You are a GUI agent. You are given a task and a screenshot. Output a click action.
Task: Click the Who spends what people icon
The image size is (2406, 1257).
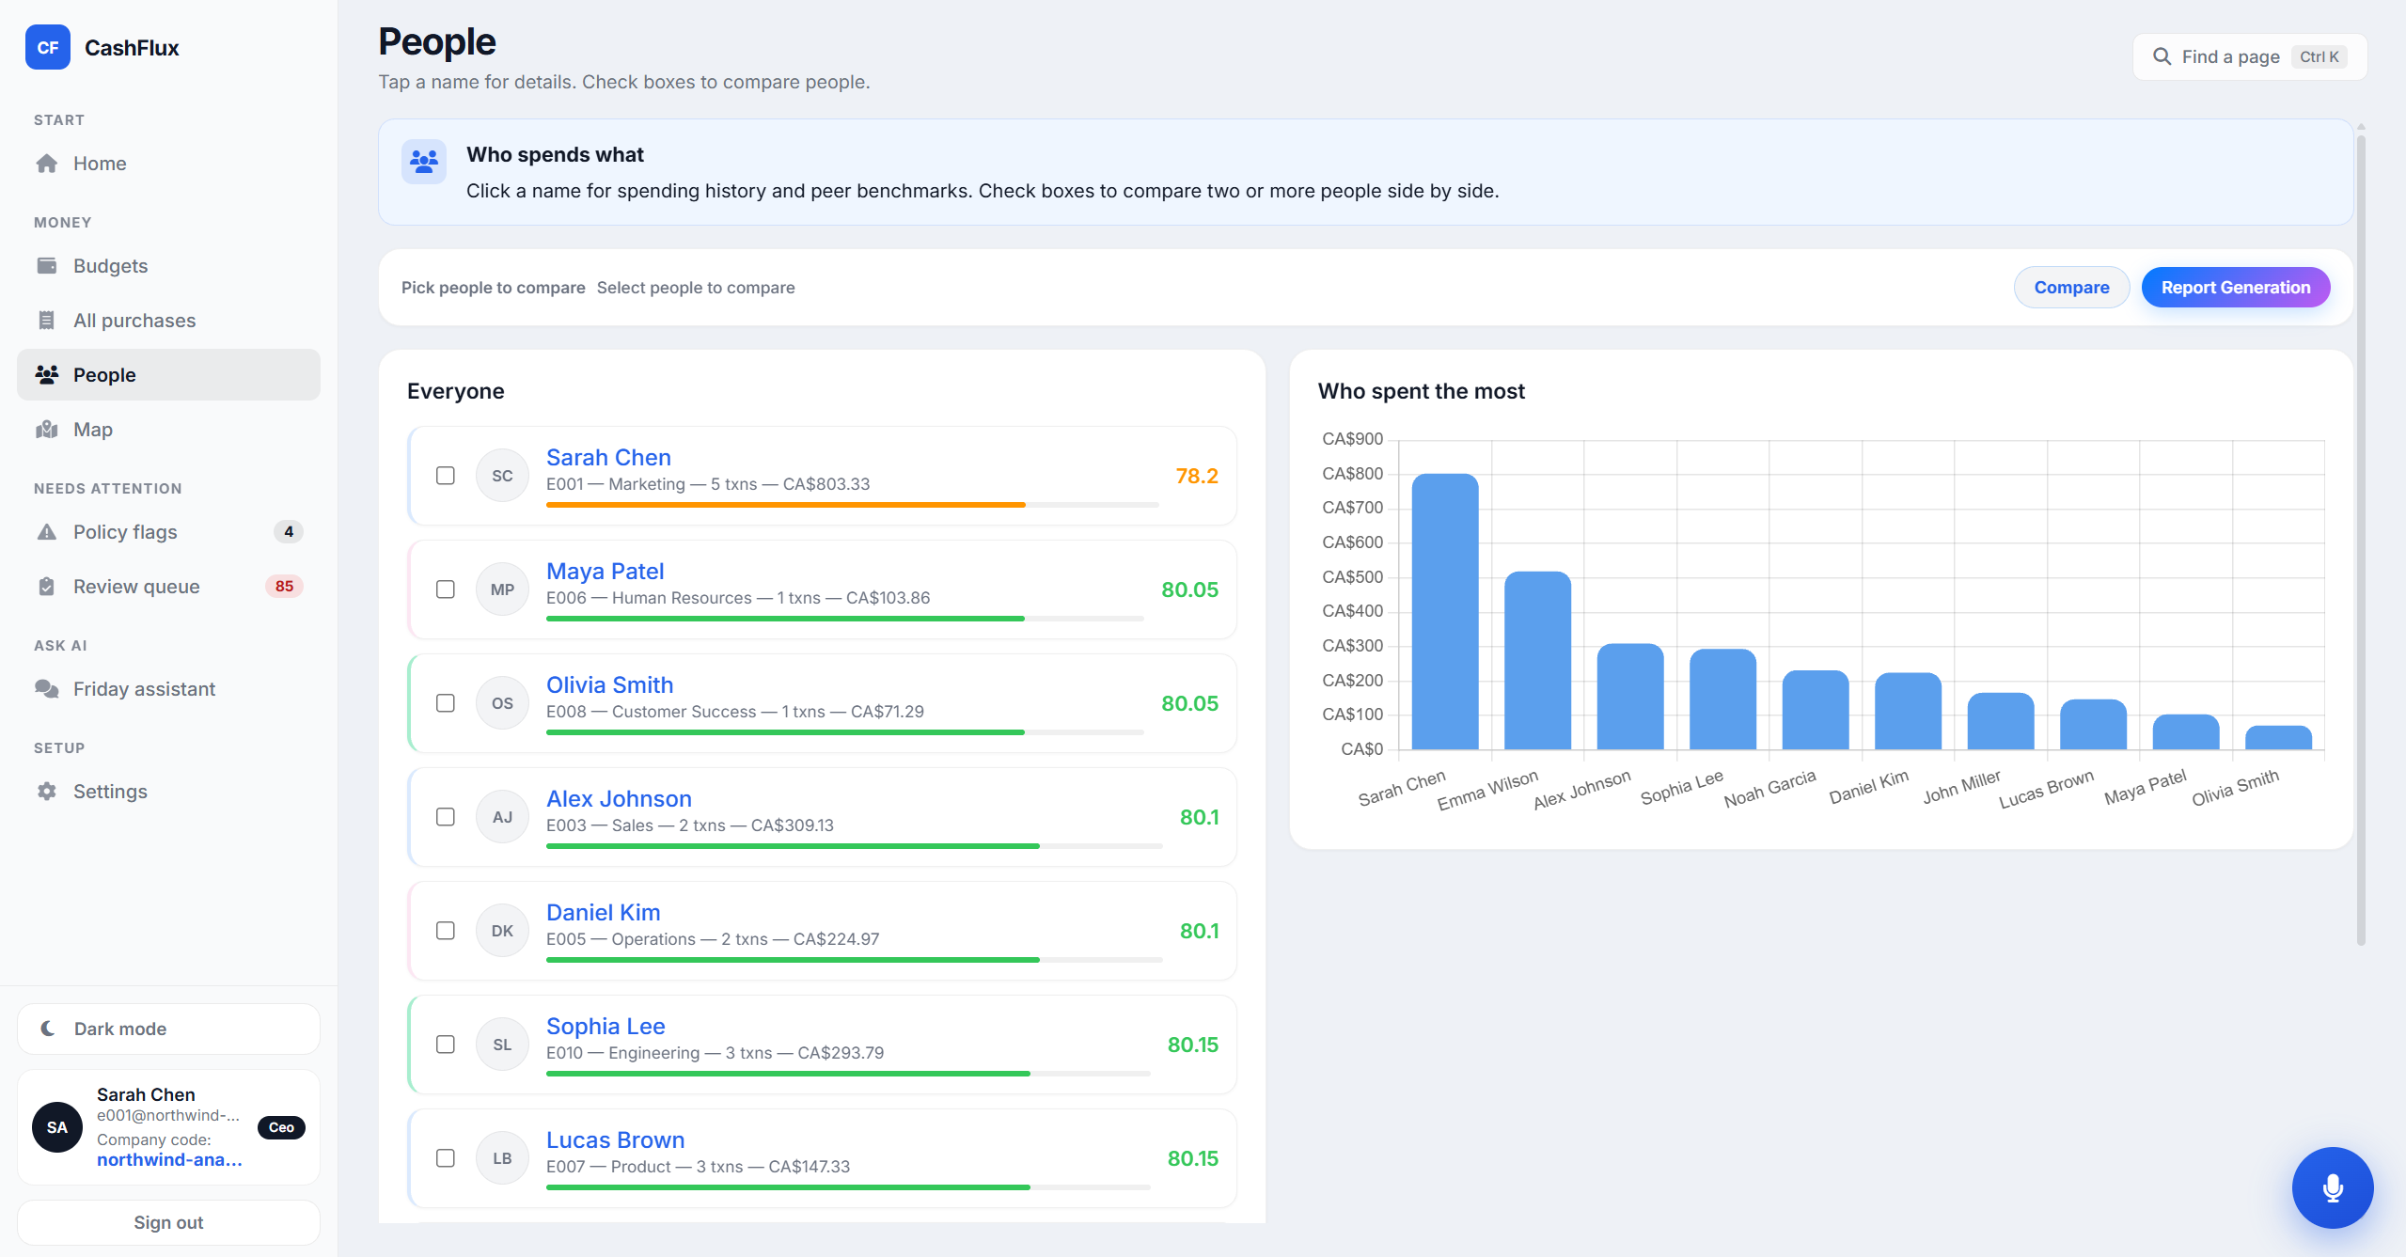(424, 162)
